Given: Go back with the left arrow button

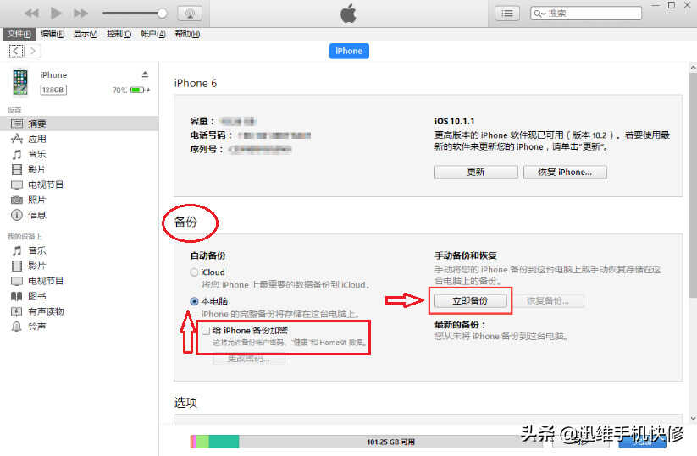Looking at the screenshot, I should click(16, 51).
